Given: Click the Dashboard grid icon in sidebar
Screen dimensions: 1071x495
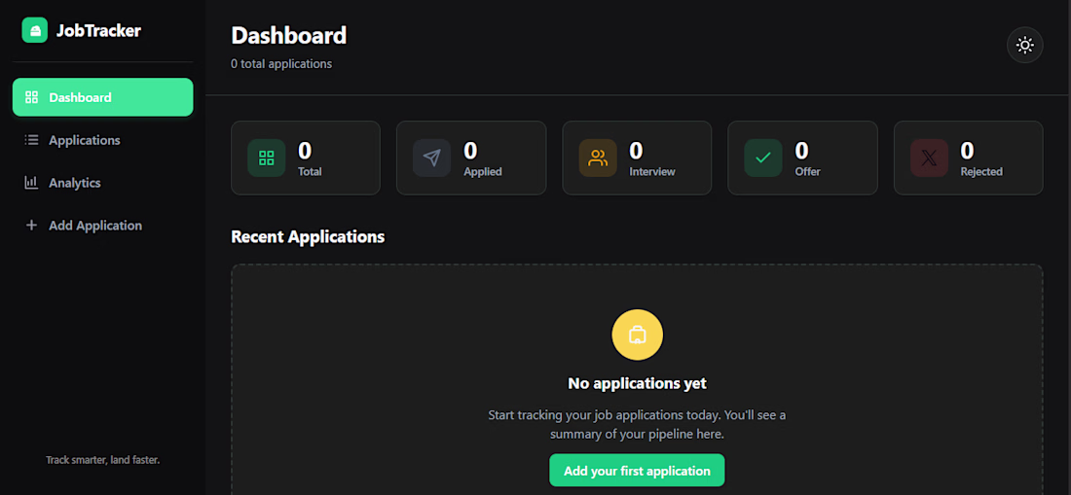Looking at the screenshot, I should (31, 97).
